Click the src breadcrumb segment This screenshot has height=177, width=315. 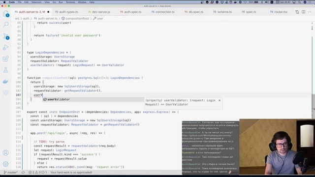17,19
